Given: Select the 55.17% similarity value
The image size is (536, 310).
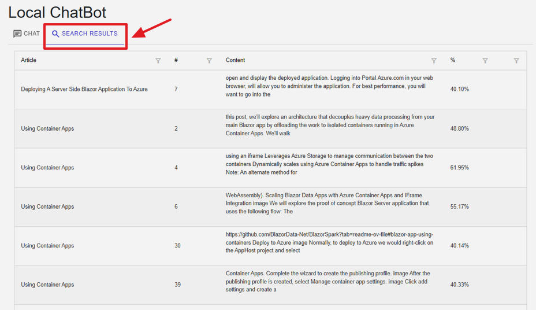Looking at the screenshot, I should pyautogui.click(x=459, y=206).
